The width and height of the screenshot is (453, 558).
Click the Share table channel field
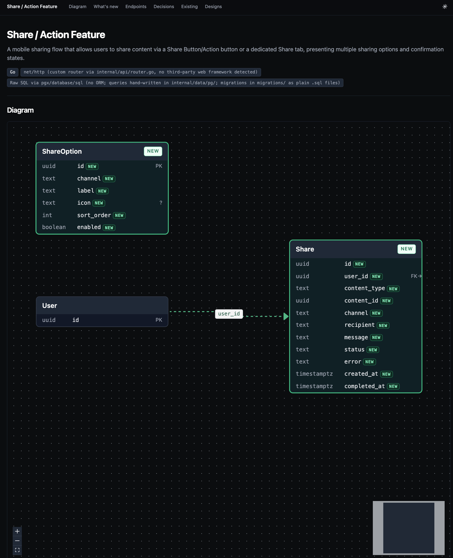(x=356, y=313)
